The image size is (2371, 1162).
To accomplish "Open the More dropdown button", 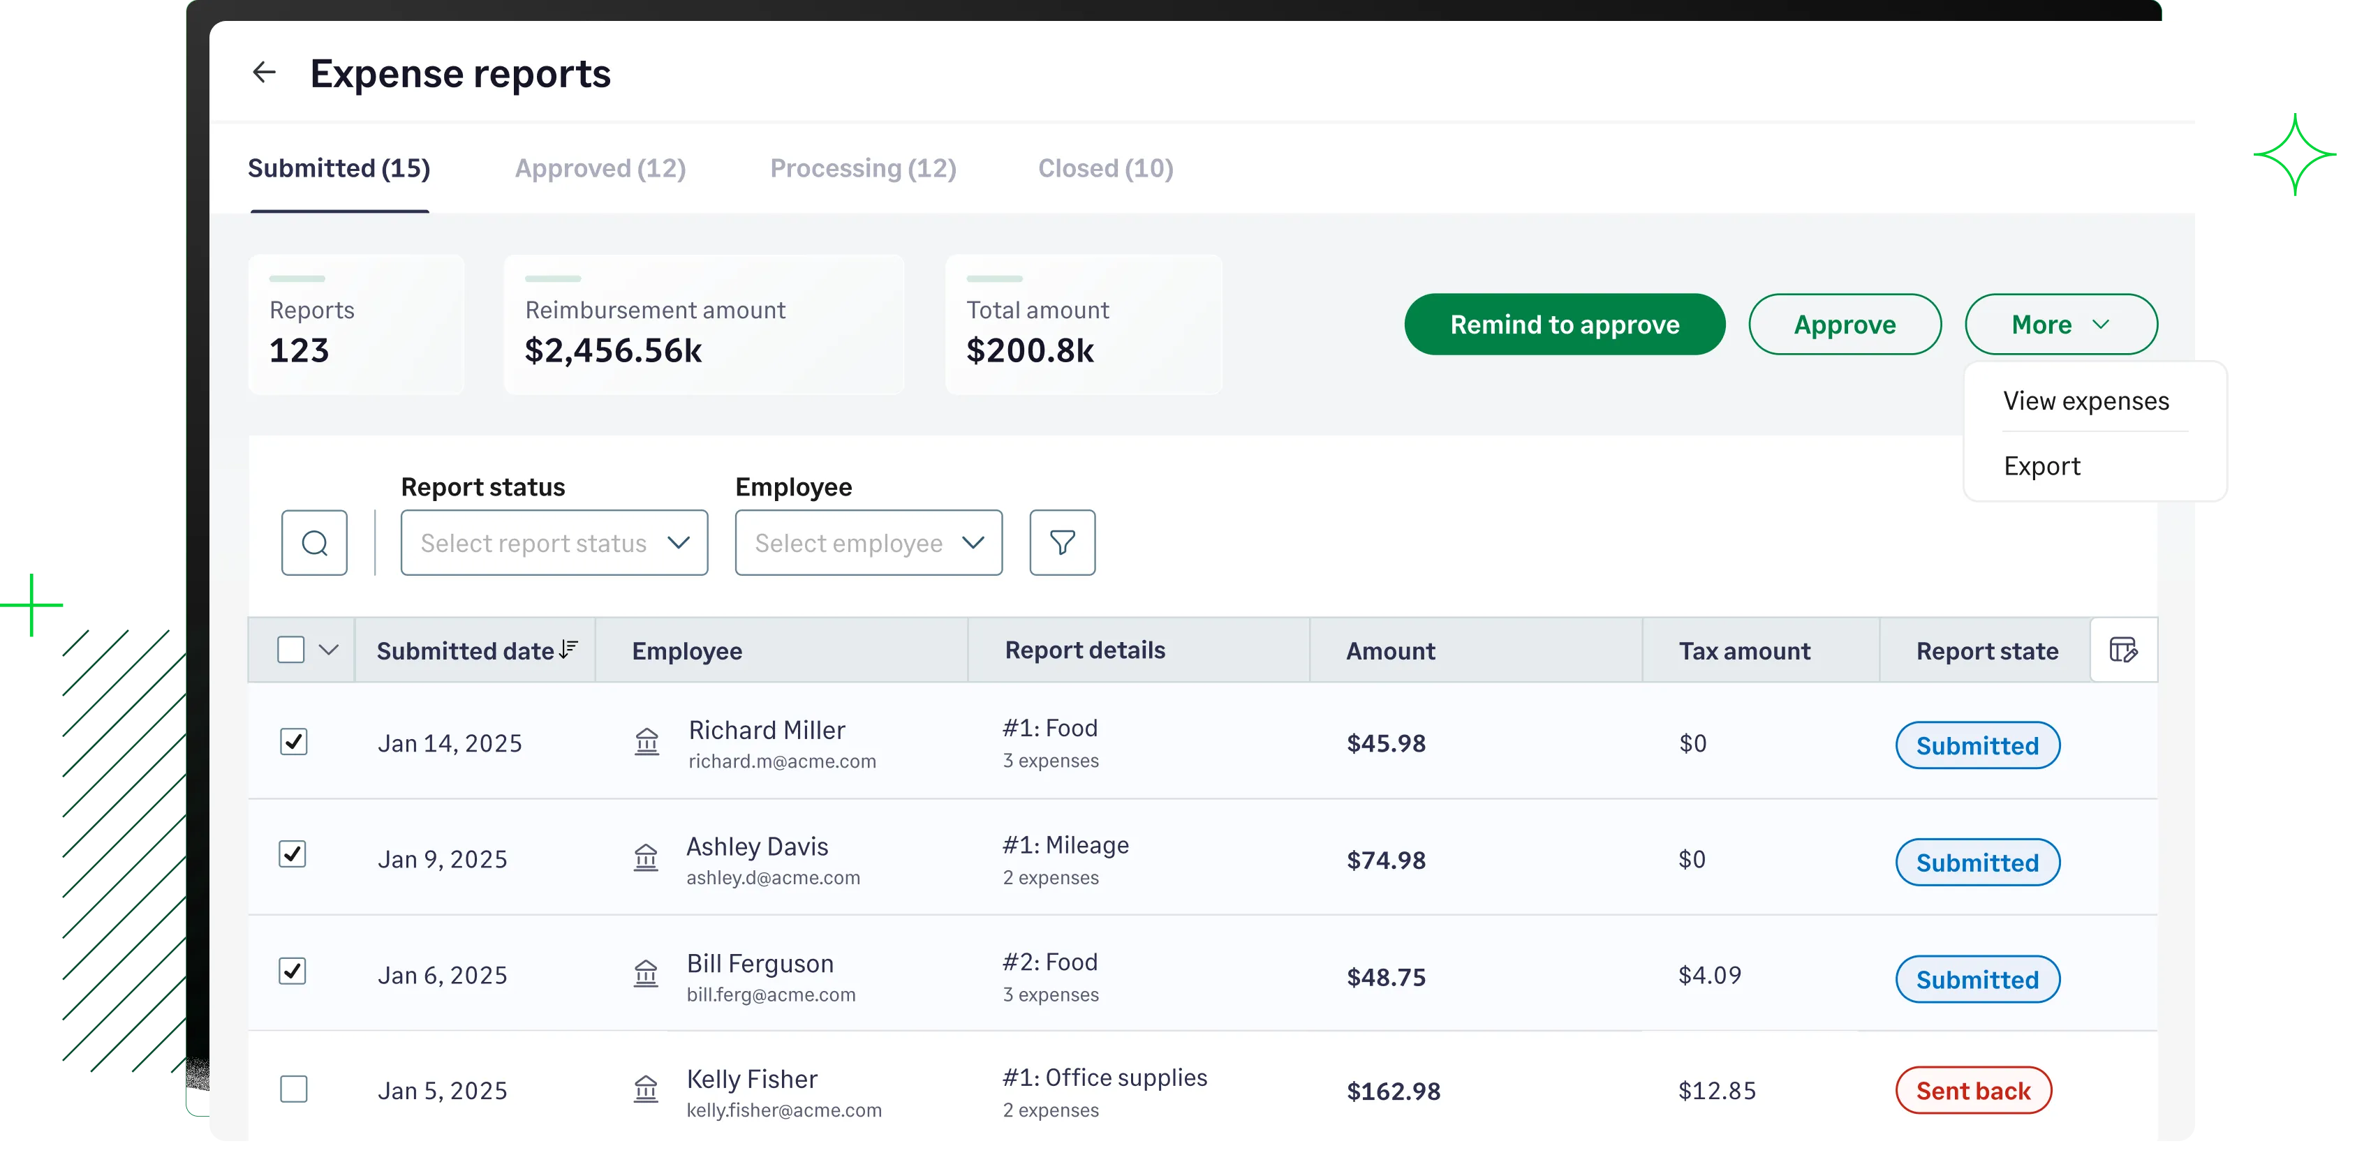I will [x=2061, y=324].
